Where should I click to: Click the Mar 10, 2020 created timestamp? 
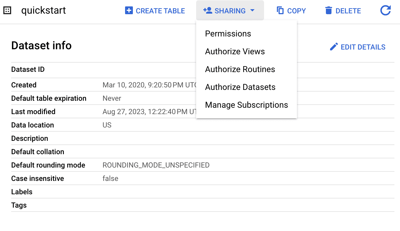[x=150, y=85]
